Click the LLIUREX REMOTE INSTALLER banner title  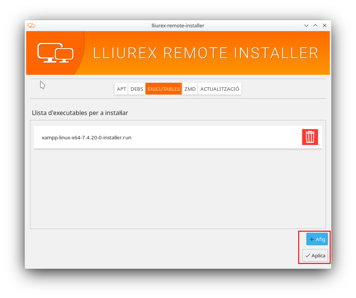206,53
